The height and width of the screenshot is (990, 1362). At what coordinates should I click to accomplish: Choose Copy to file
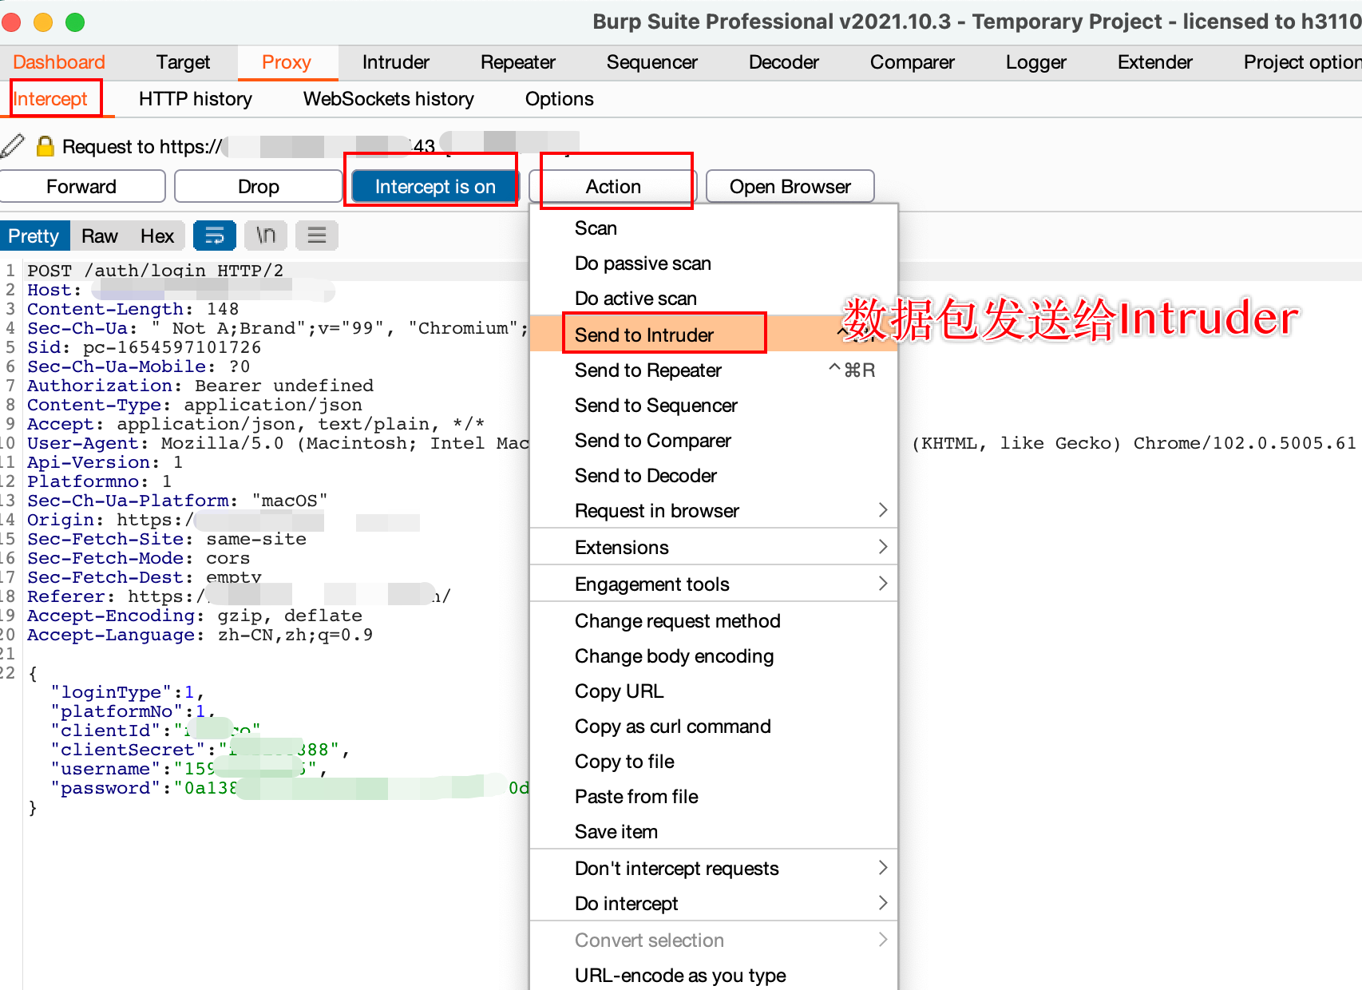point(714,762)
